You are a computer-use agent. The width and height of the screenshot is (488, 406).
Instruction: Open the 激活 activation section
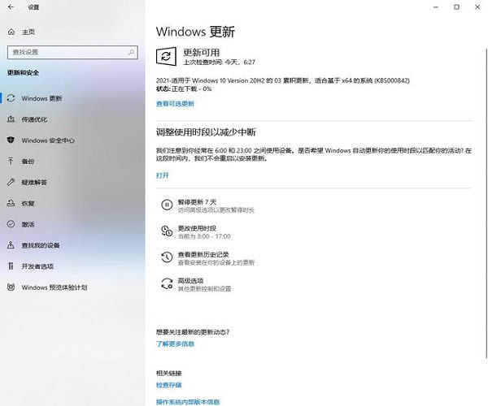click(x=28, y=224)
